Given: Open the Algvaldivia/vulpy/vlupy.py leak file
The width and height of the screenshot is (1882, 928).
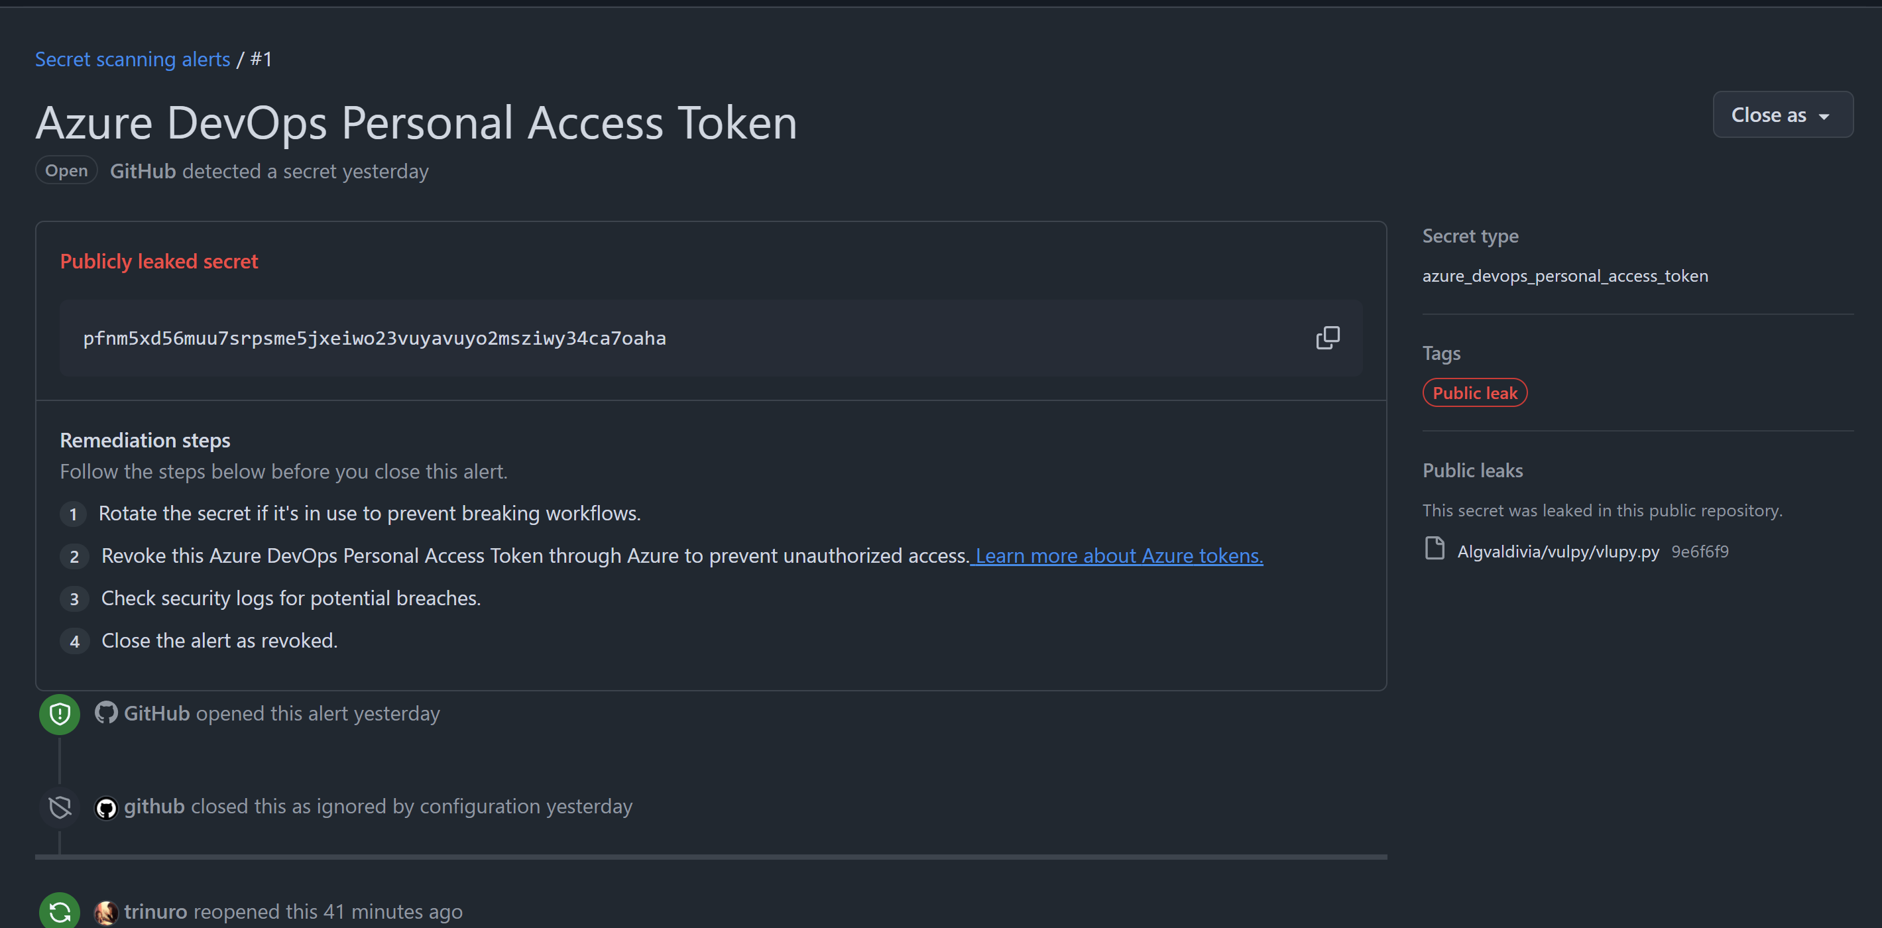Looking at the screenshot, I should [1559, 551].
